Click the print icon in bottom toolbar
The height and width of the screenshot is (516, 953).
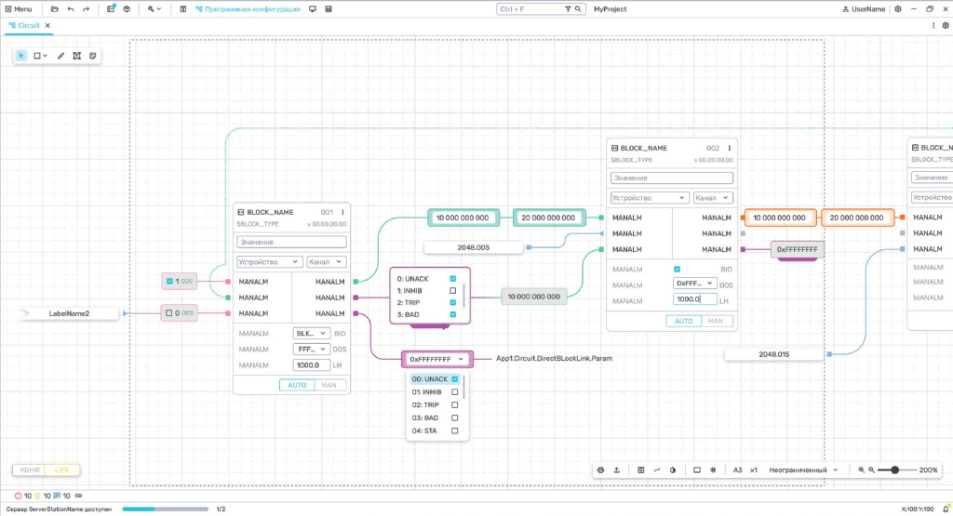(x=600, y=470)
